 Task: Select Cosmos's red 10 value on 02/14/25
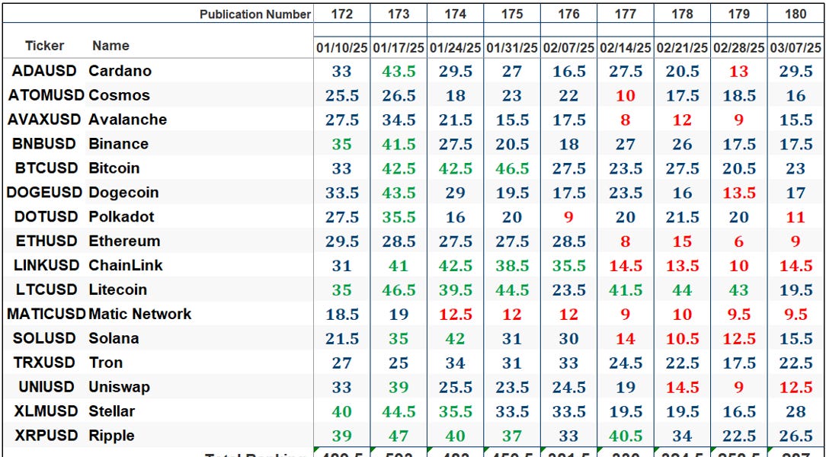[x=626, y=95]
